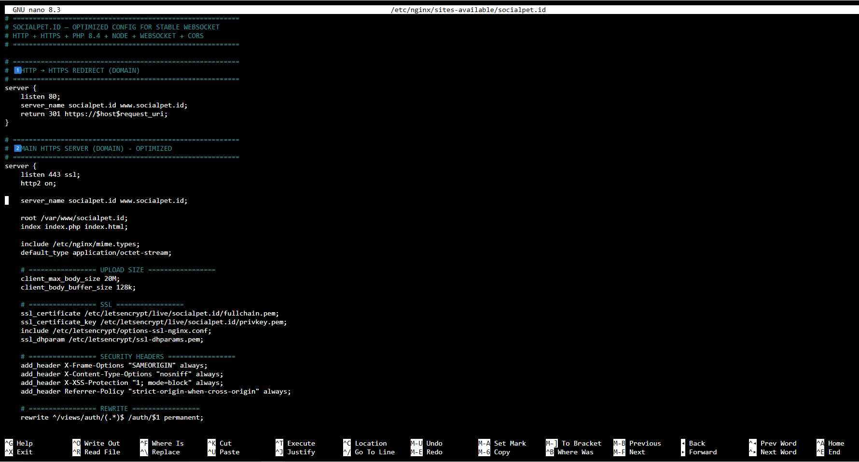Click the 'rewrite ^/views/auth/(.*)$' line

pyautogui.click(x=112, y=417)
